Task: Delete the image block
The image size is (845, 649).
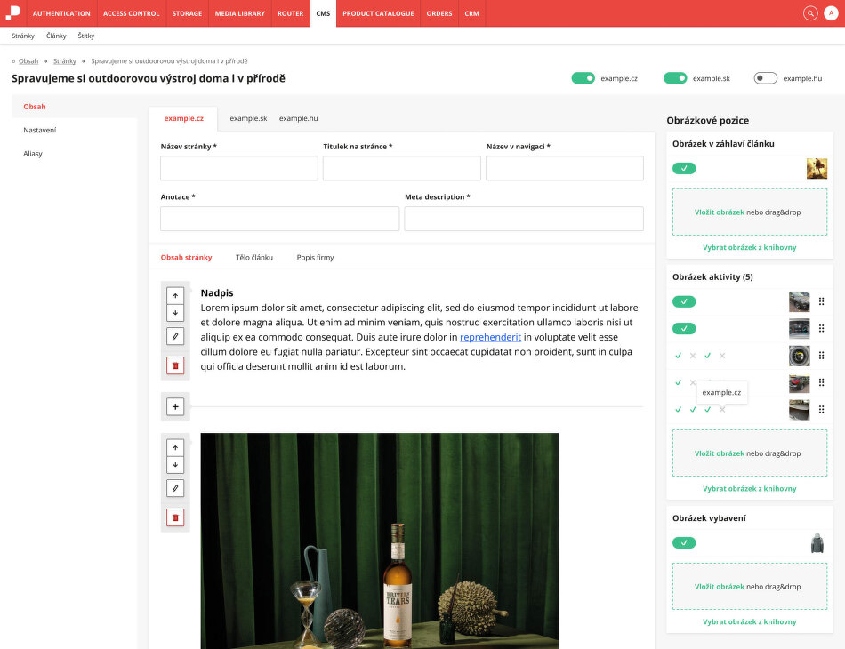Action: 175,517
